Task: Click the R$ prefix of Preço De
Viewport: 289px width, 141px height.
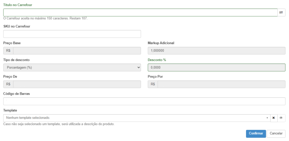Action: tap(8, 84)
